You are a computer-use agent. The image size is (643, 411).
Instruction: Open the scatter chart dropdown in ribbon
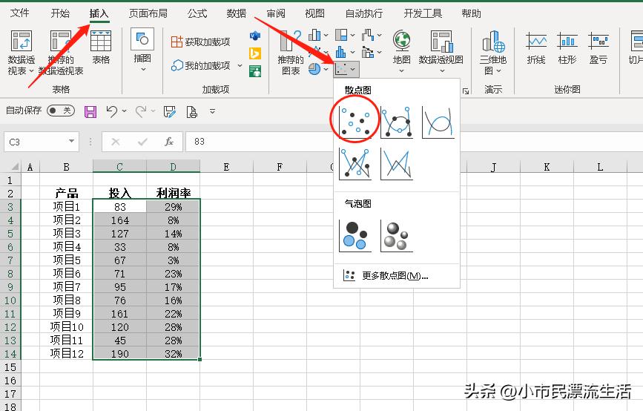346,69
